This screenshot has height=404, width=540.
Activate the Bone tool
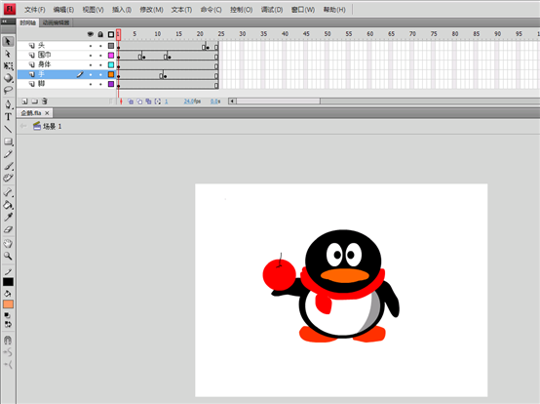pos(8,192)
